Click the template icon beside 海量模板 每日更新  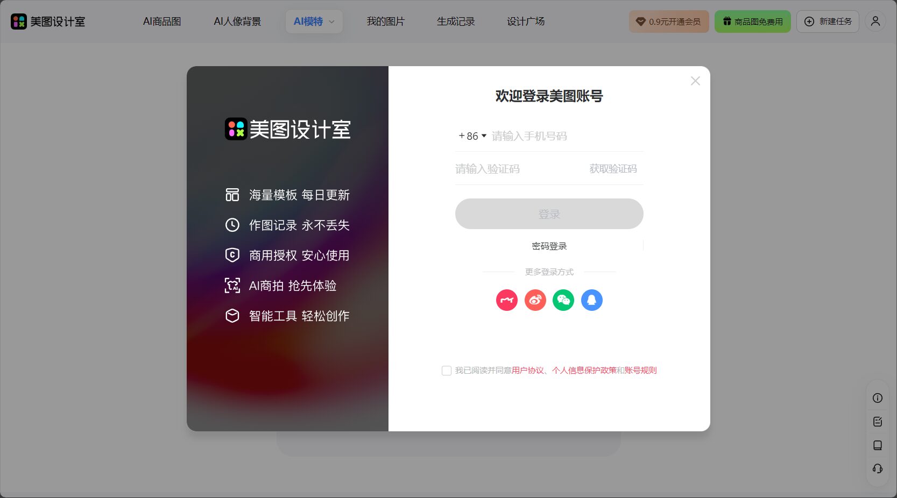(232, 195)
